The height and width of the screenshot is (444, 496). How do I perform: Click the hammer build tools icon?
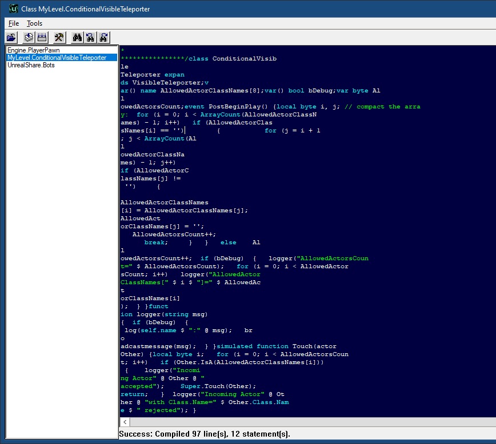58,37
